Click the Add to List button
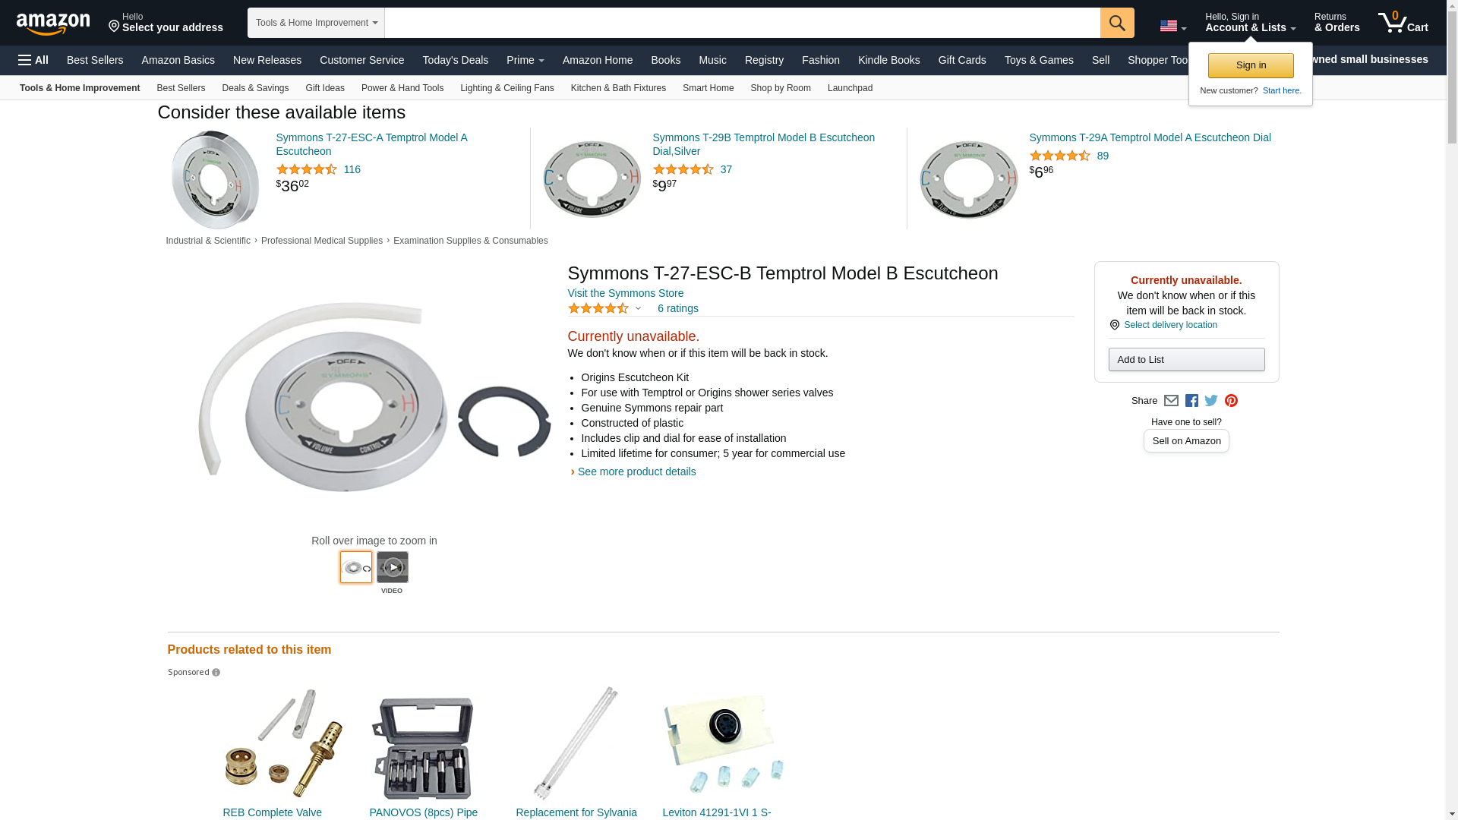This screenshot has height=820, width=1458. [x=1186, y=360]
